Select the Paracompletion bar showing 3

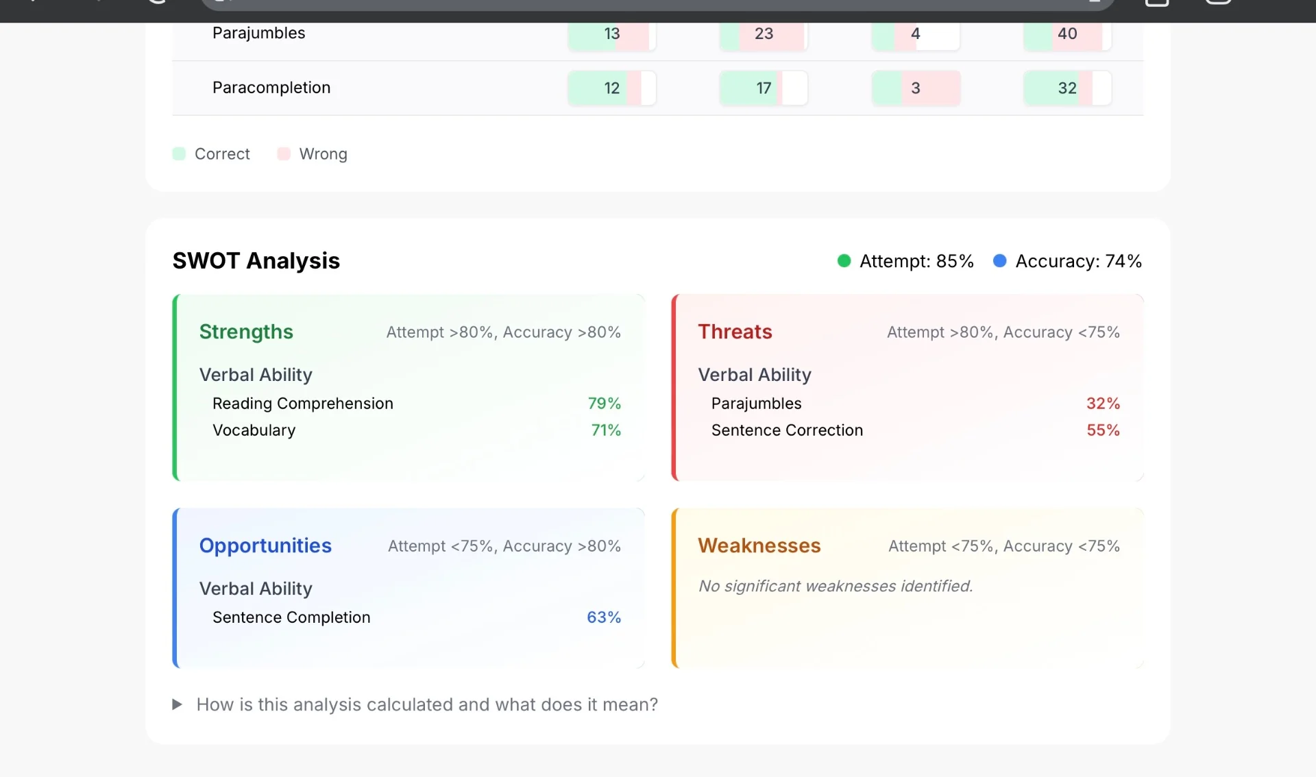coord(916,88)
